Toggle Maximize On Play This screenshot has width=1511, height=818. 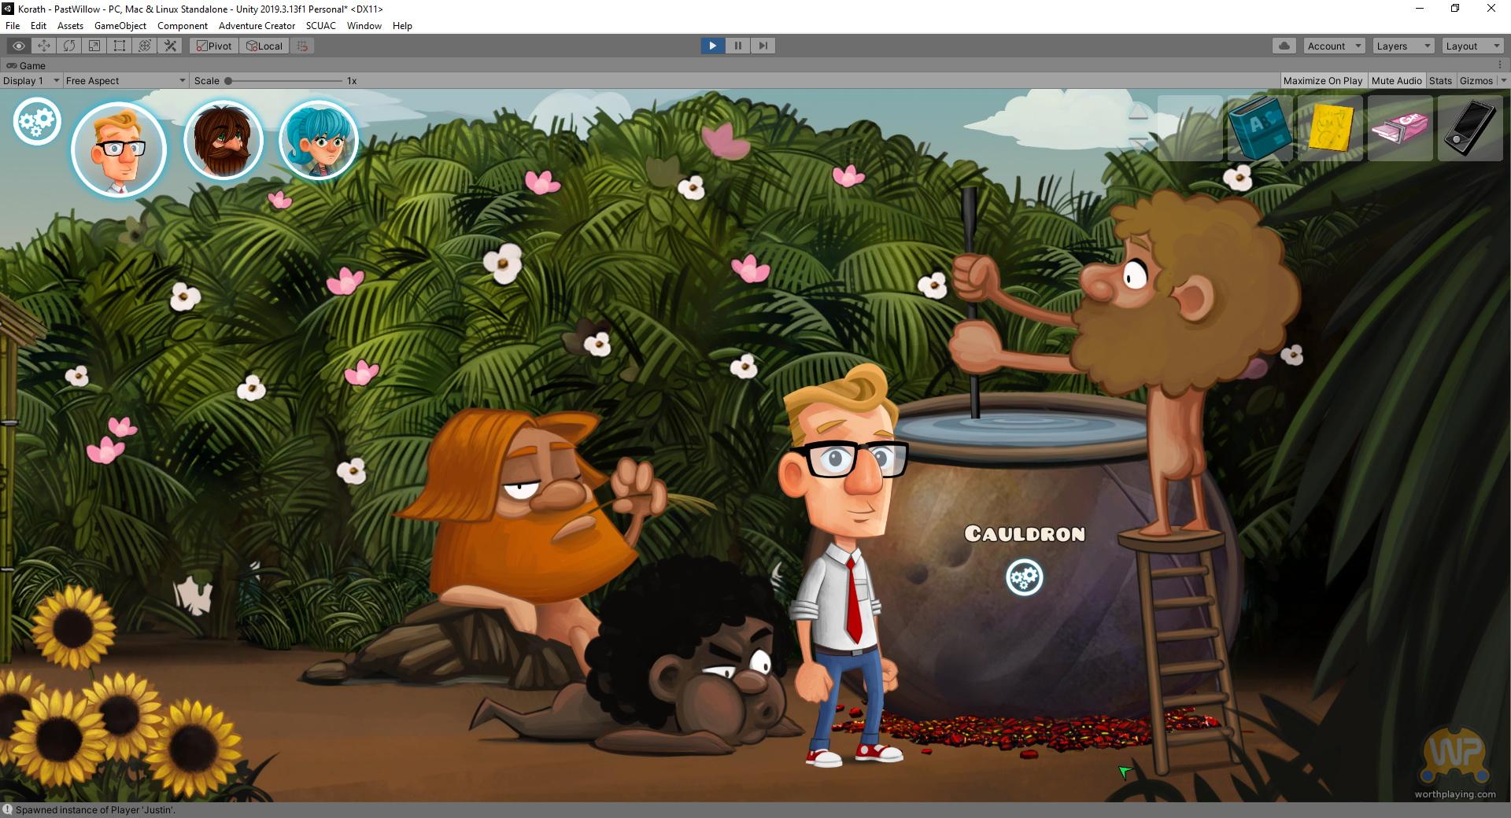[1322, 80]
